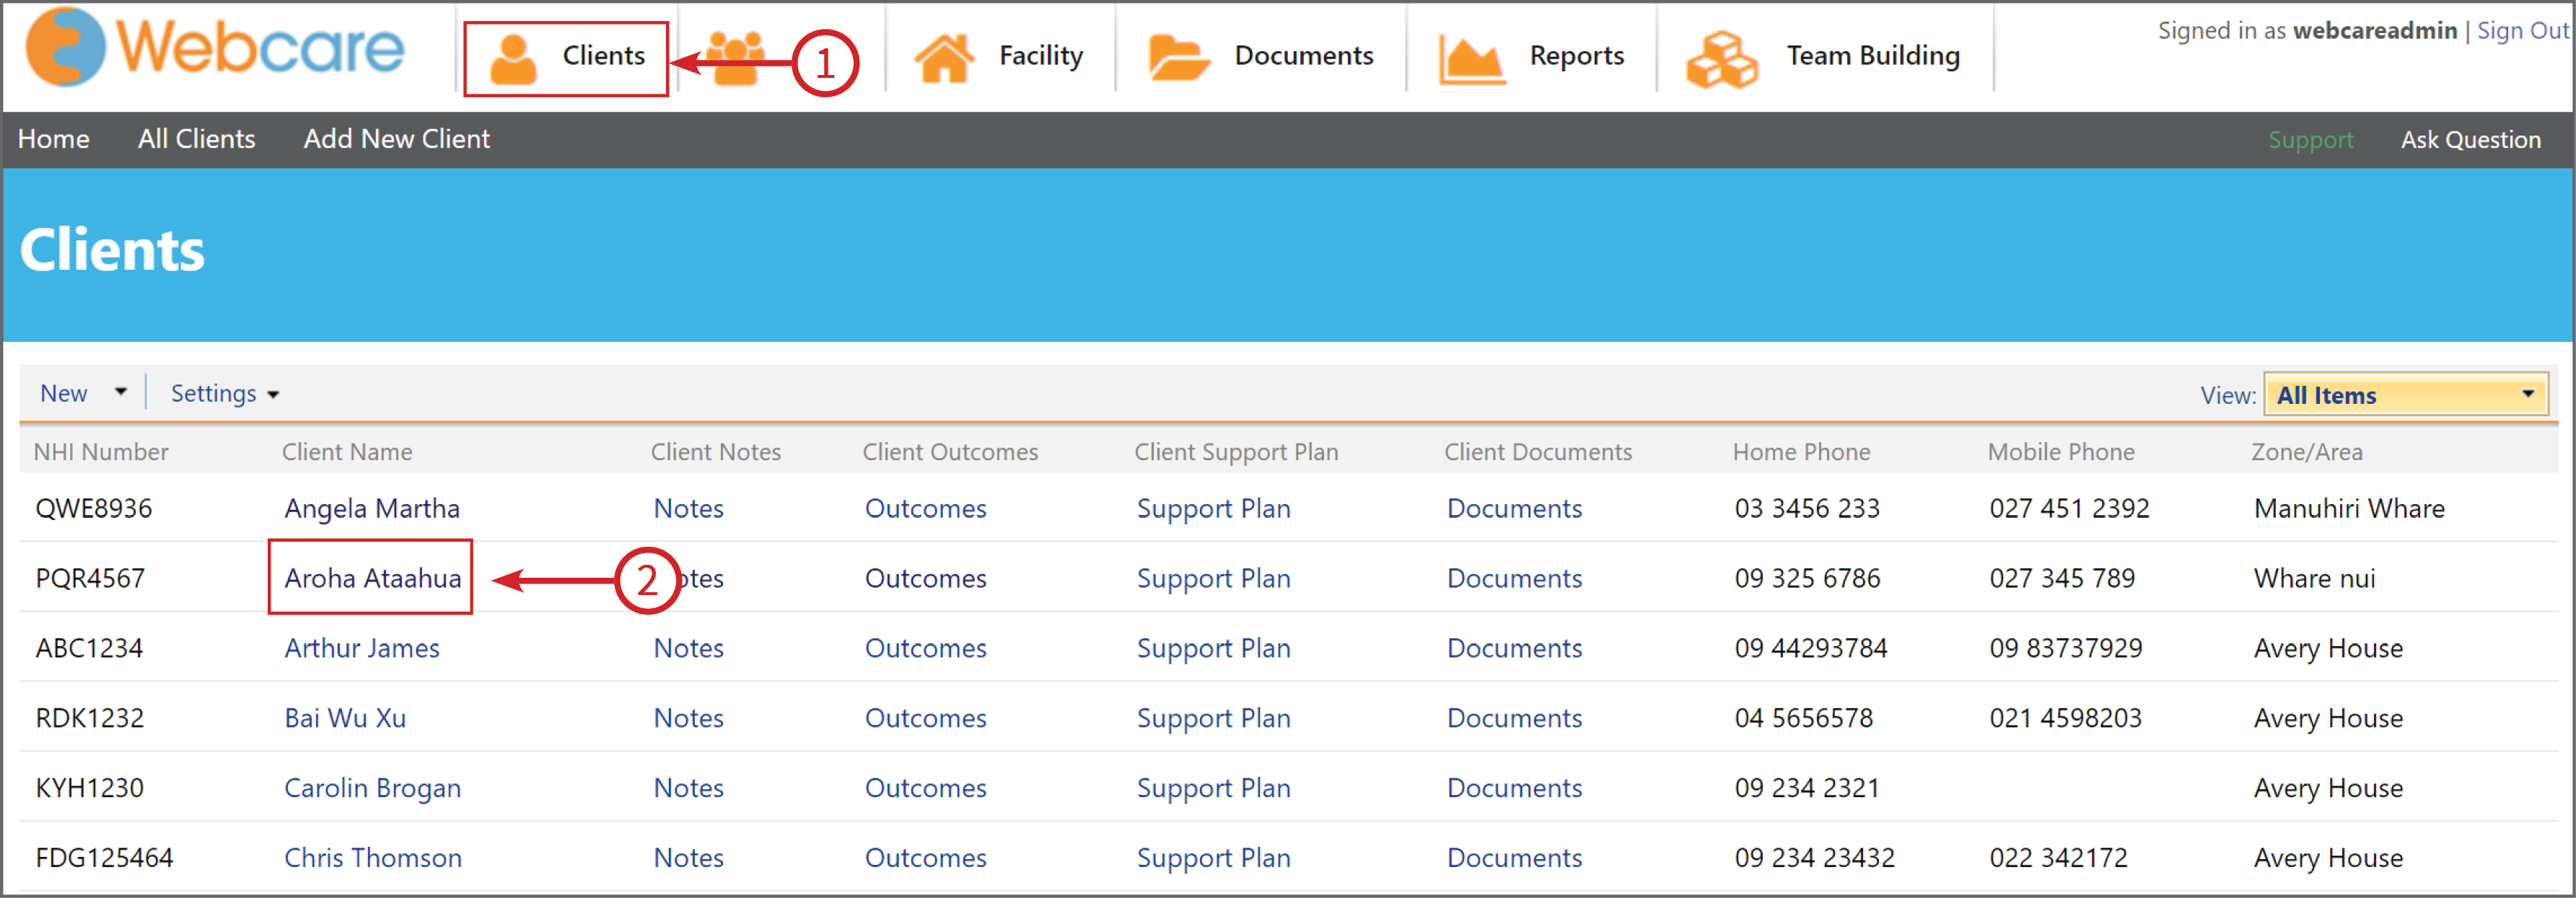Screen dimensions: 2576x898
Task: Click the Team Building blocks icon
Action: pyautogui.click(x=1721, y=59)
